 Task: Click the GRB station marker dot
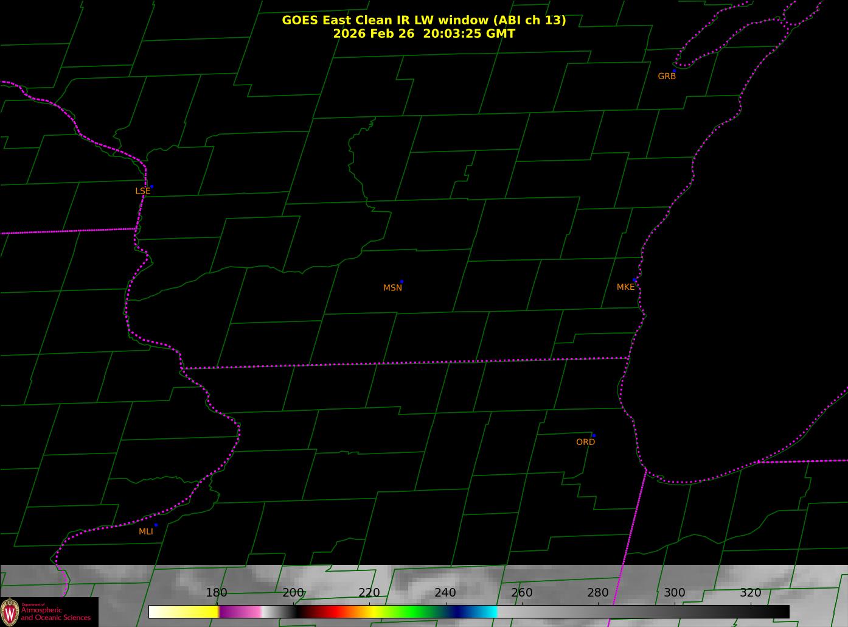click(674, 71)
